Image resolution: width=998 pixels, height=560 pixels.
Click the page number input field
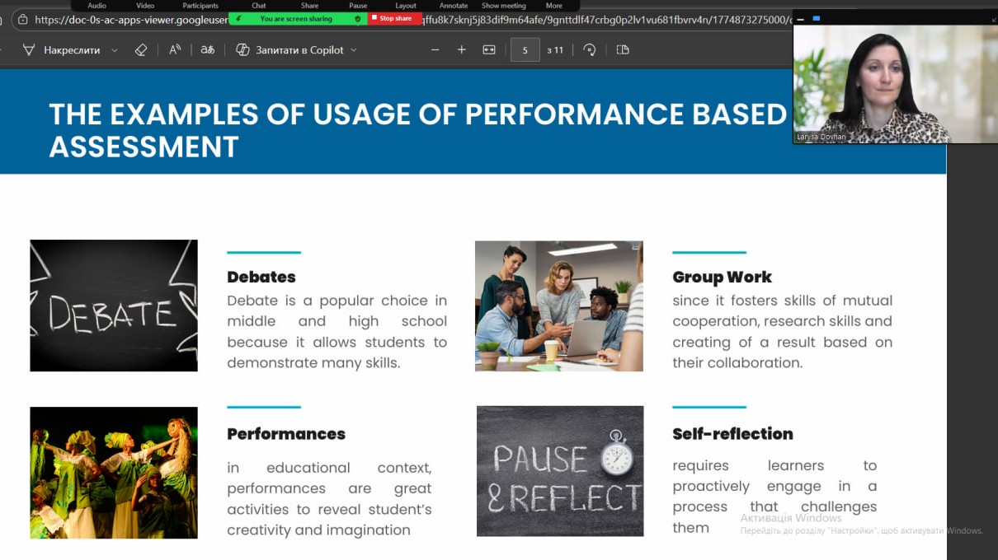(525, 50)
